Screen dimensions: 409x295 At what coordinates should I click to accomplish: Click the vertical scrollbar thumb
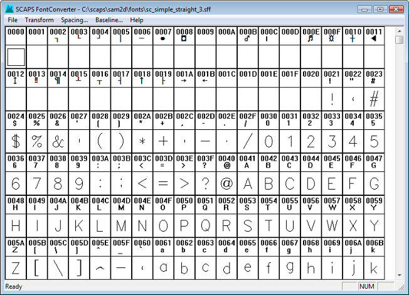399,40
